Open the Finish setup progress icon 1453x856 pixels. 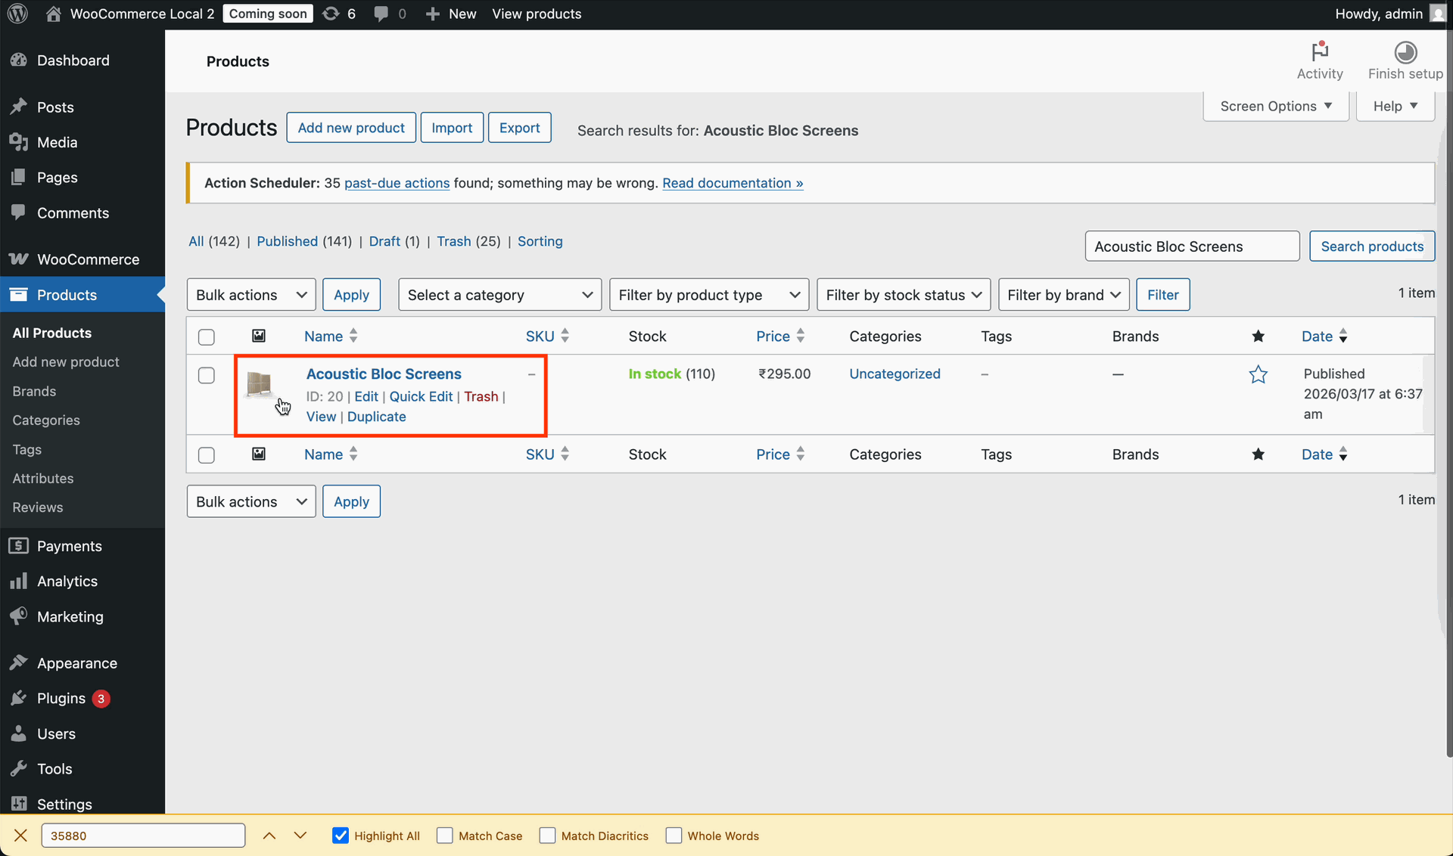point(1405,51)
